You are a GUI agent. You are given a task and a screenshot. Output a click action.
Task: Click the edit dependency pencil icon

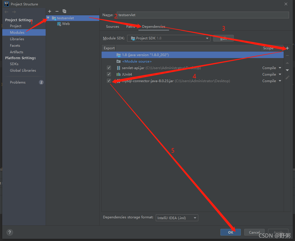point(287,77)
